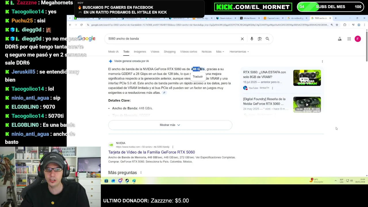Click the SUBS DEL MES progress bar

[x=331, y=7]
